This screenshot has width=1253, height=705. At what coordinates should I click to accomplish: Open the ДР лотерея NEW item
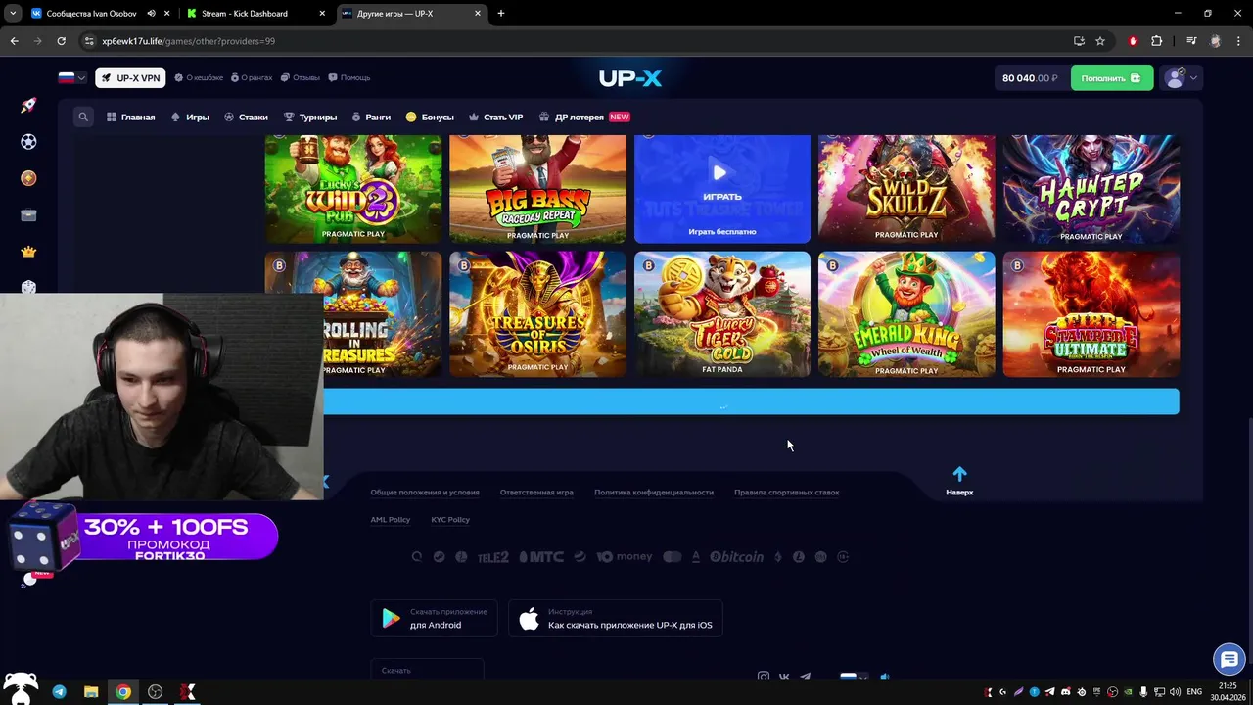[584, 117]
